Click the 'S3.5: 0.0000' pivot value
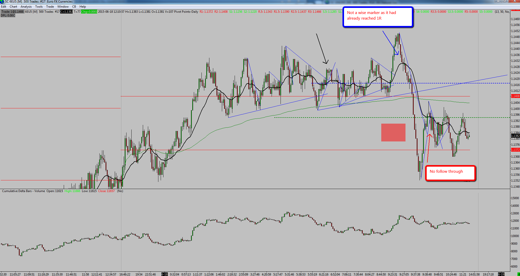 [455, 12]
